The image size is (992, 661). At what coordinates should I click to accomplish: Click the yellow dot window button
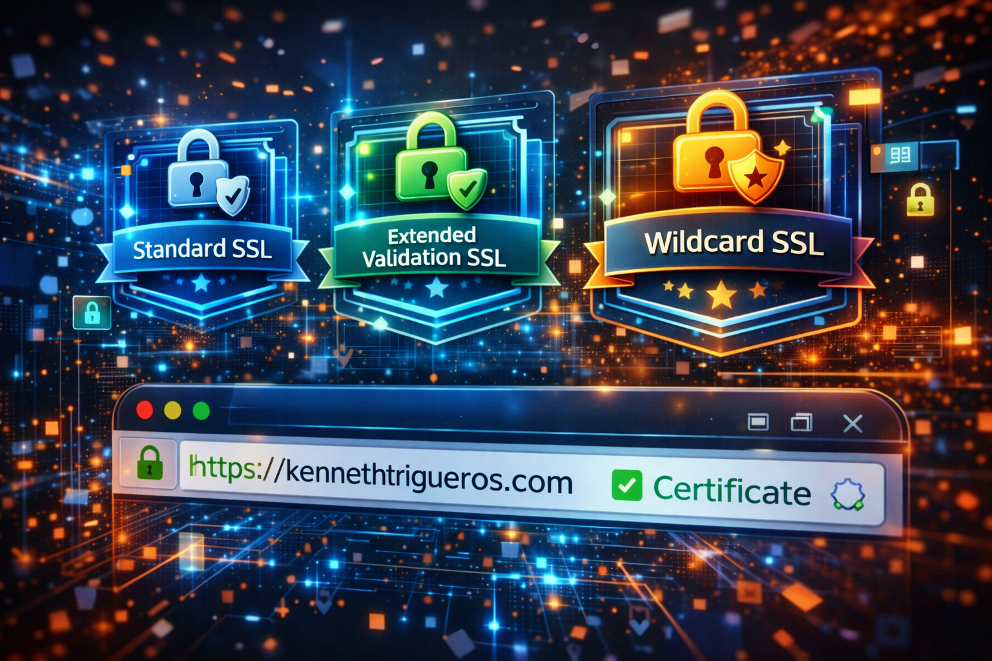click(173, 411)
